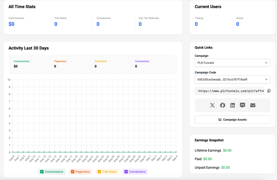
Task: Share affiliate link on X
Action: [x=212, y=105]
